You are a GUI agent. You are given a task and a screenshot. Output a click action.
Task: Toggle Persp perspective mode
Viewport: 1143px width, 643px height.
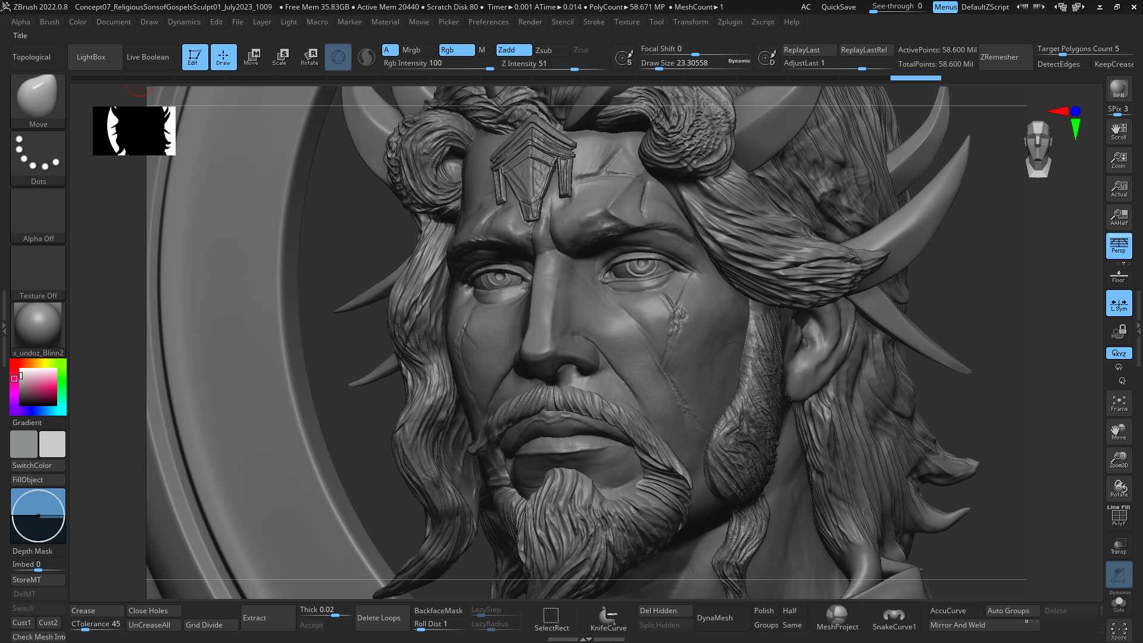click(x=1119, y=245)
